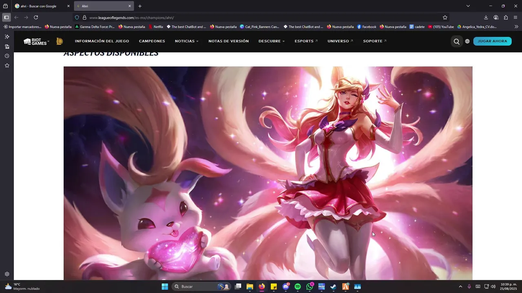Expand the DESCUBRE menu
The image size is (522, 293).
click(272, 41)
